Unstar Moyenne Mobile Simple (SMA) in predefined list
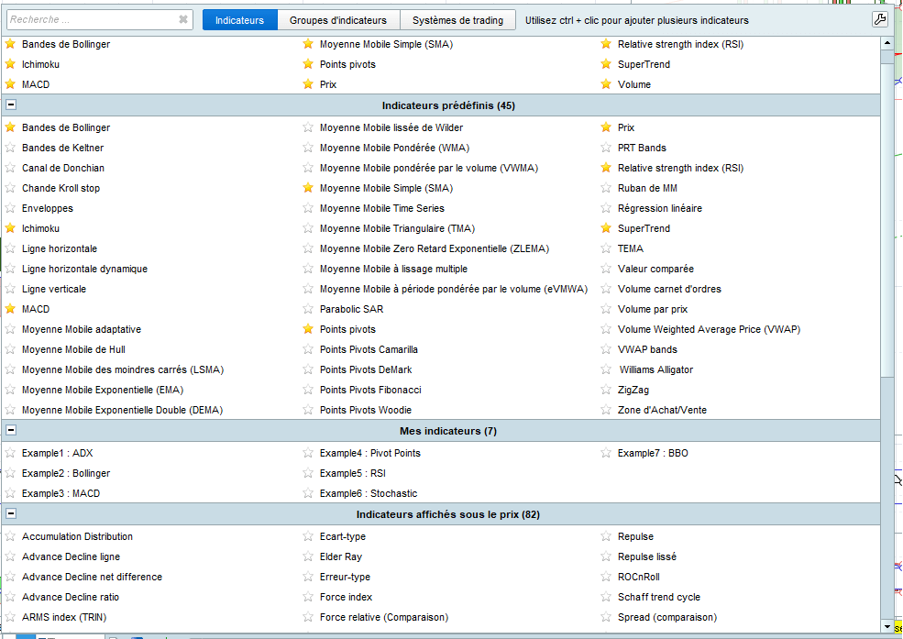Screen dimensions: 903x639 tap(308, 188)
